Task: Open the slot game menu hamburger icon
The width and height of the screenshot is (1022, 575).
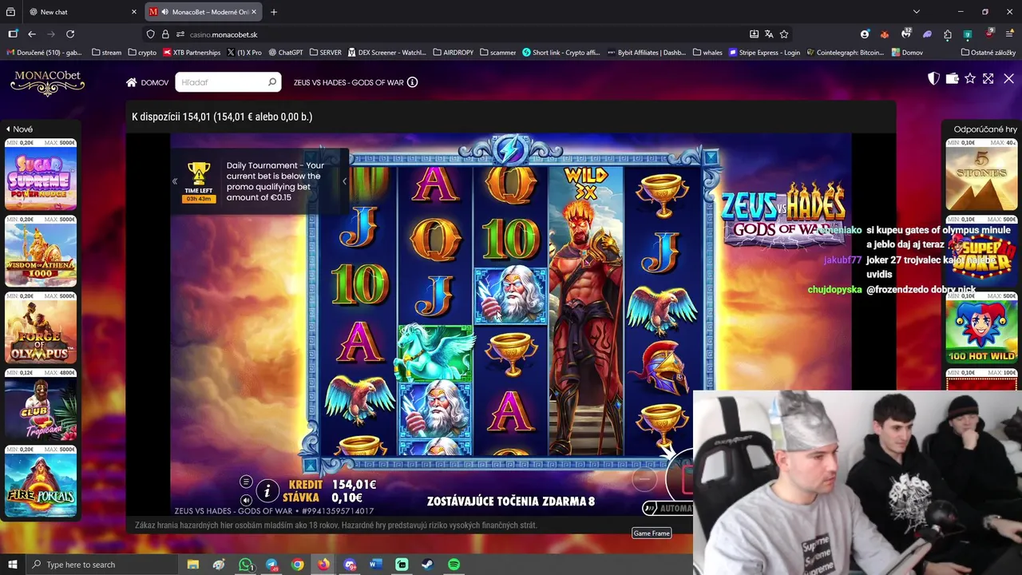Action: tap(246, 482)
